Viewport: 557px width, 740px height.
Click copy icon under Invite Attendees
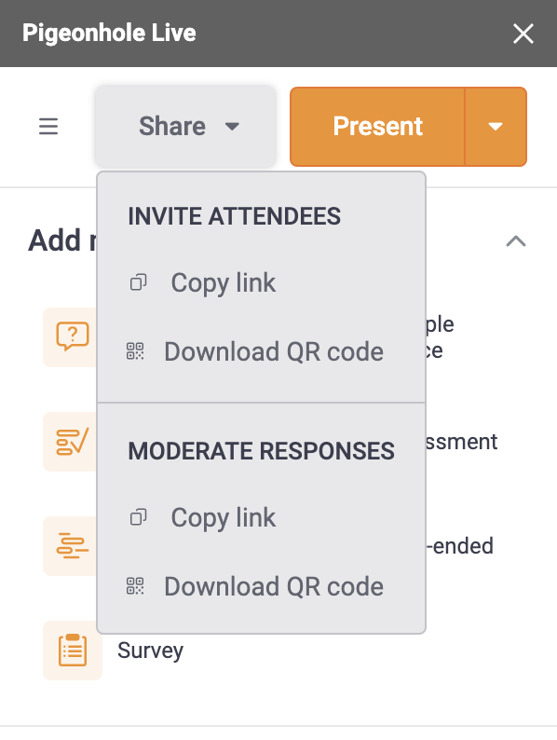[138, 282]
